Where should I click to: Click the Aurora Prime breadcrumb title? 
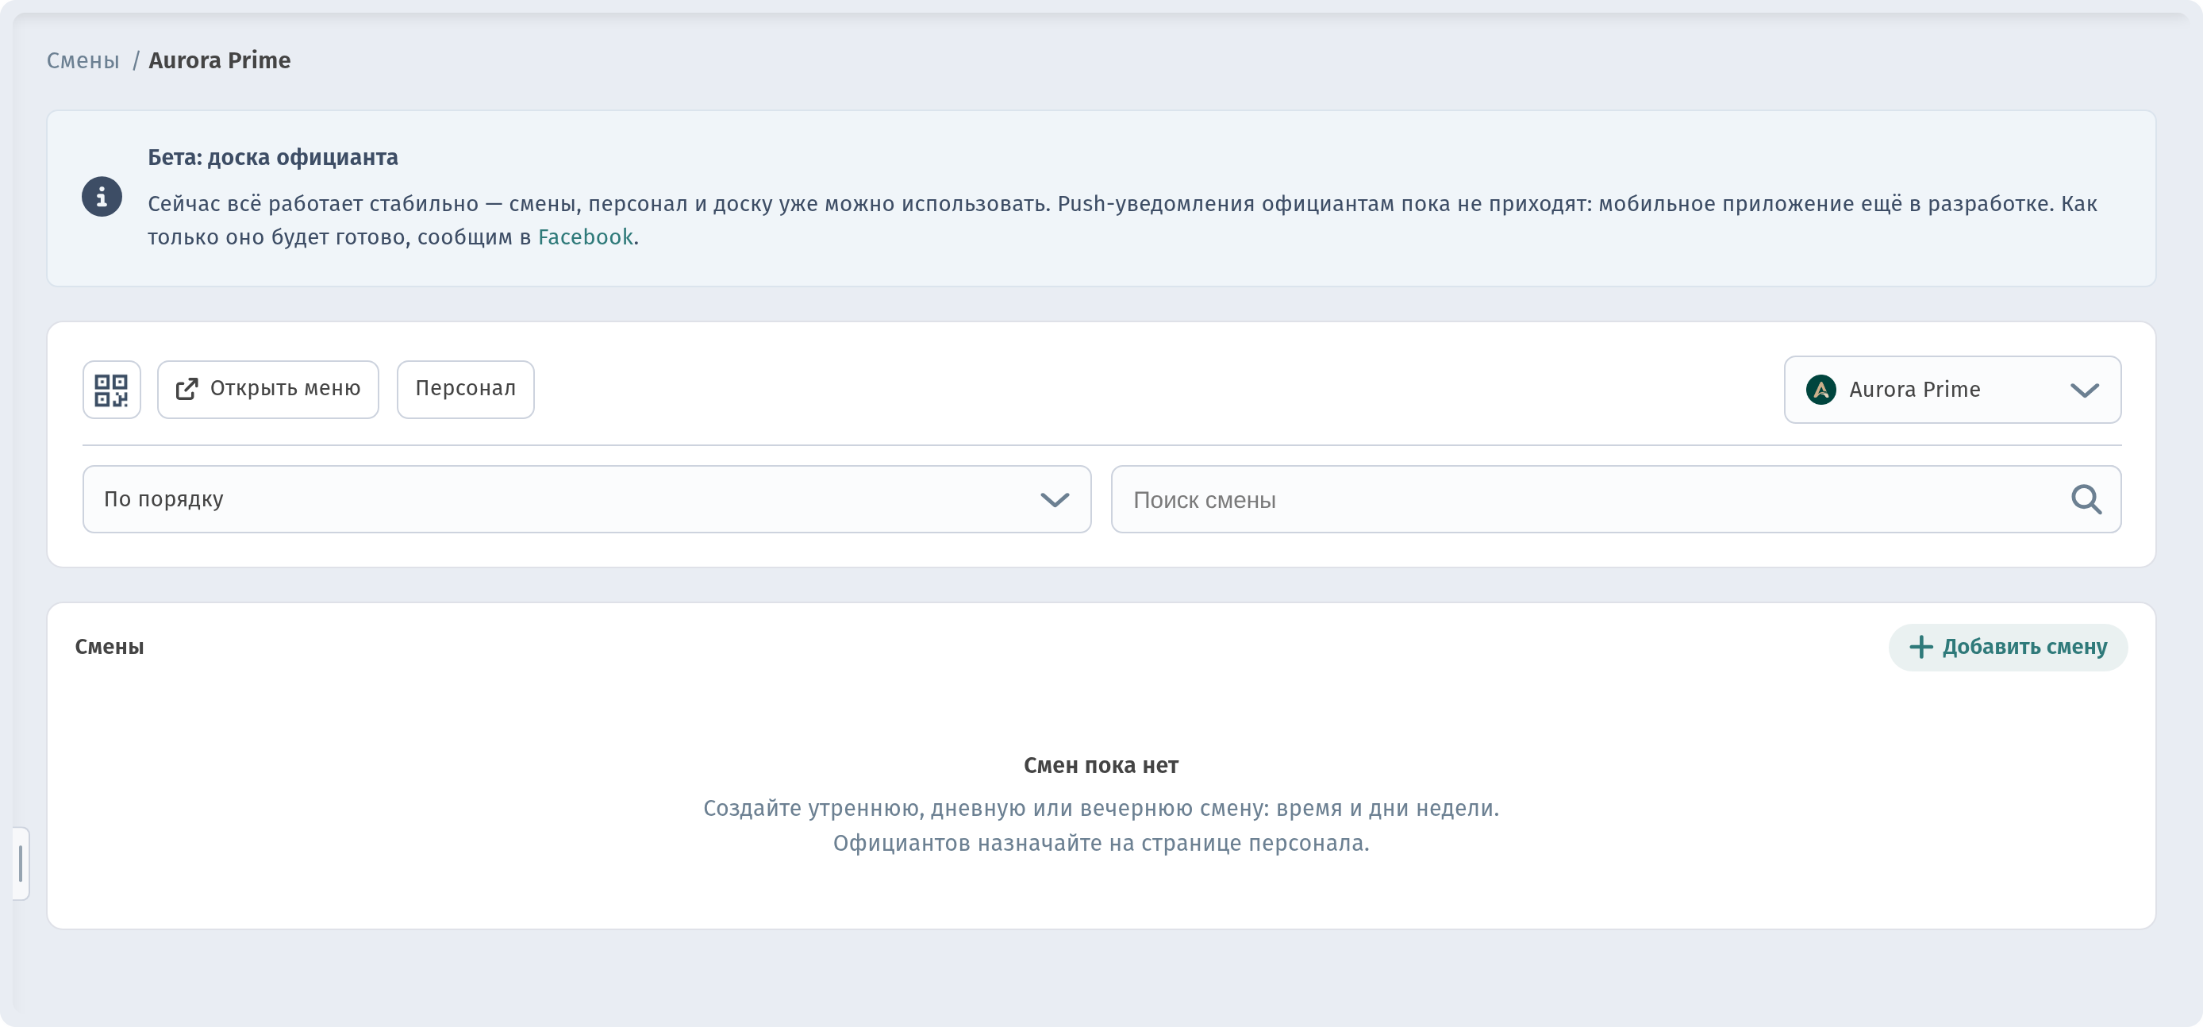point(220,60)
